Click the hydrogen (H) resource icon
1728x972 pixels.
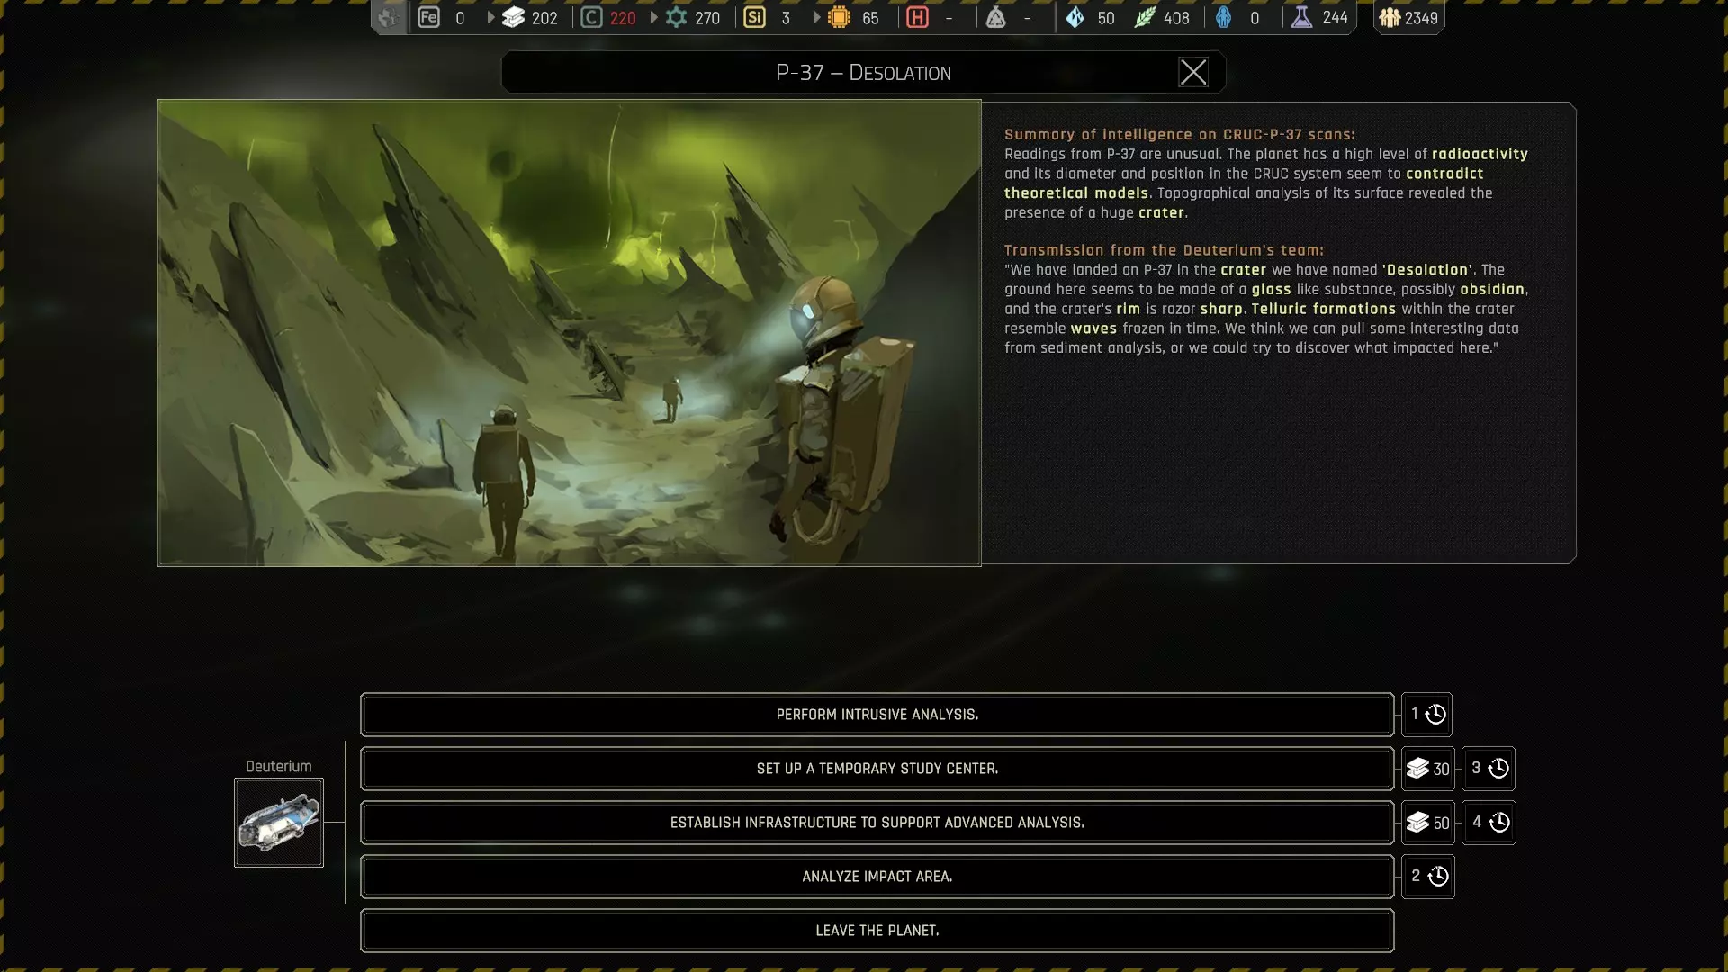917,17
